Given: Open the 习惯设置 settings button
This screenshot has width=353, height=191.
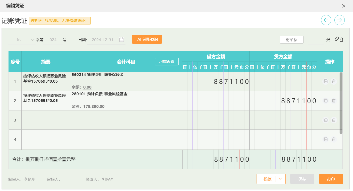Looking at the screenshot, I should click(167, 62).
